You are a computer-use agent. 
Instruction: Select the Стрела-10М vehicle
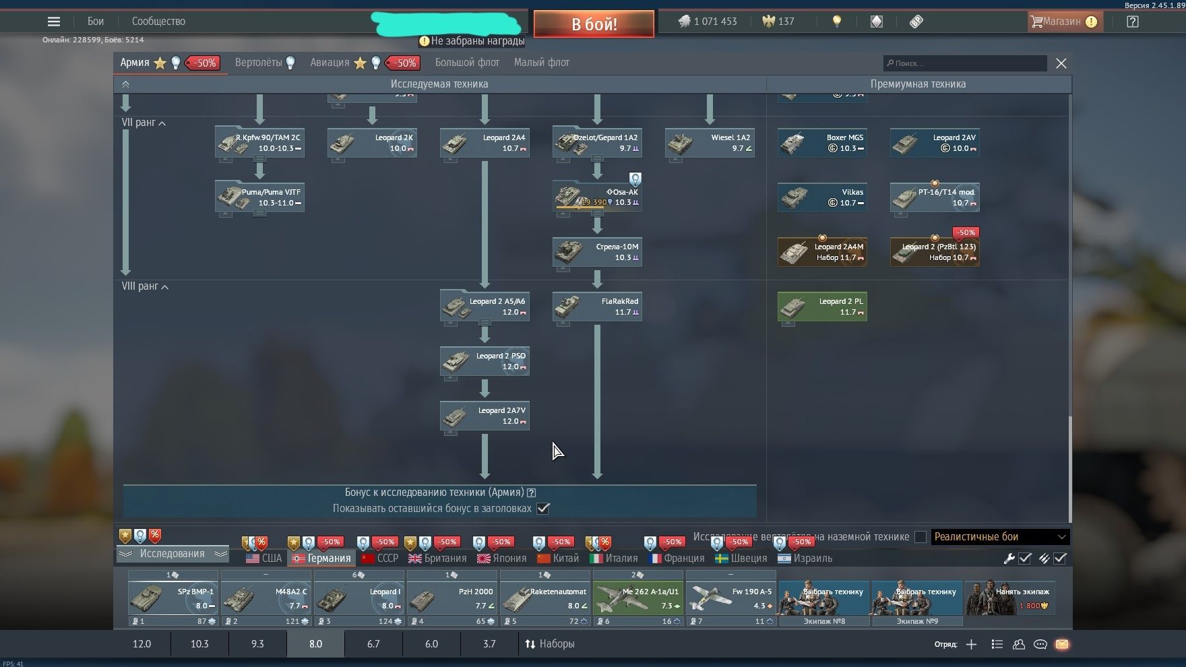pos(597,251)
